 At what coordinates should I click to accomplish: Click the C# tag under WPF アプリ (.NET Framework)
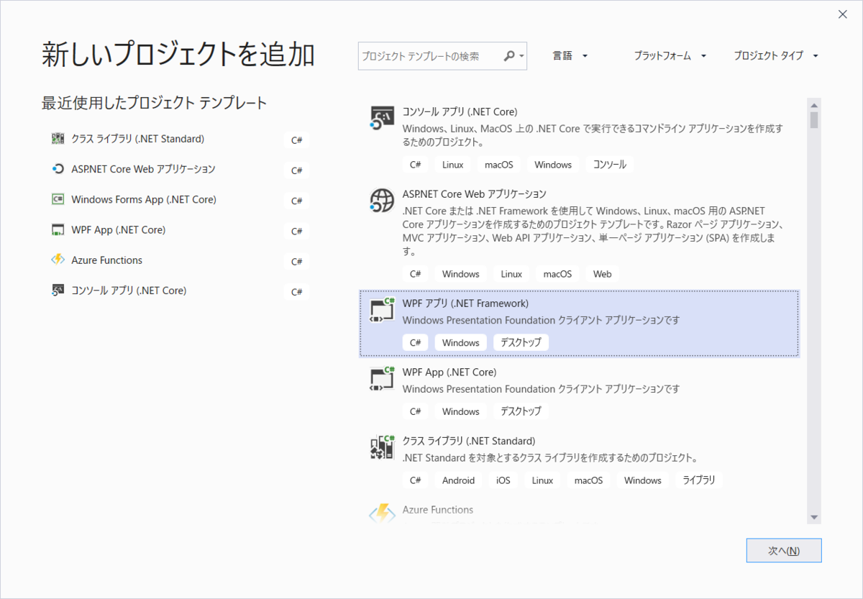coord(416,343)
